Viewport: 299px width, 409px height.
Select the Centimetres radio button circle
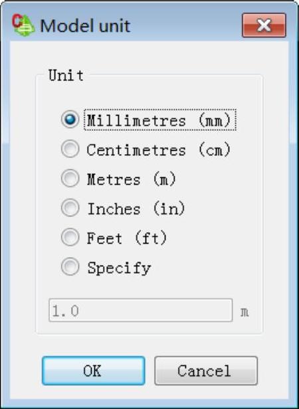coord(70,149)
